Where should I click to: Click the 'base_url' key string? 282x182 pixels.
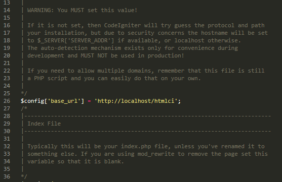pos(64,101)
